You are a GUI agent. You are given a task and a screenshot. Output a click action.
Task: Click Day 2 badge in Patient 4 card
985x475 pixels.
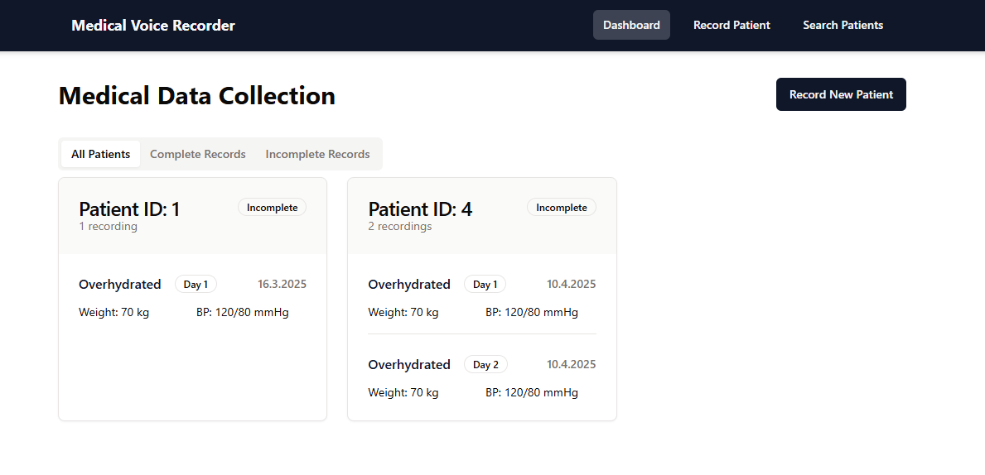tap(485, 365)
